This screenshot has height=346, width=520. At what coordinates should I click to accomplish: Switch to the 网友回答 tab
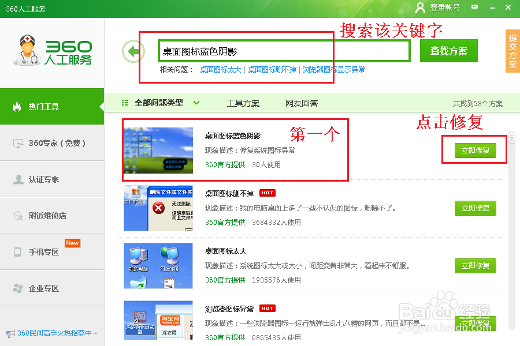(x=302, y=103)
